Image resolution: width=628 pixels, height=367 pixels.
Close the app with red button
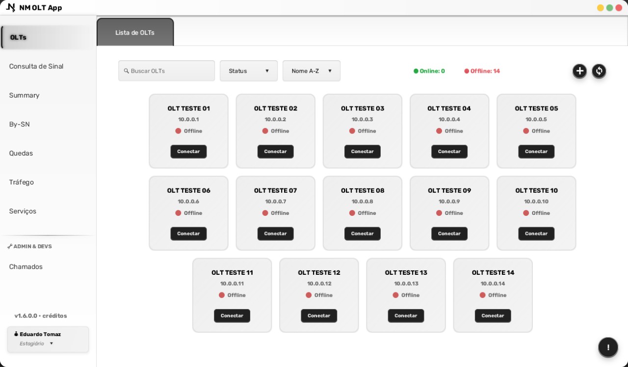(x=619, y=8)
